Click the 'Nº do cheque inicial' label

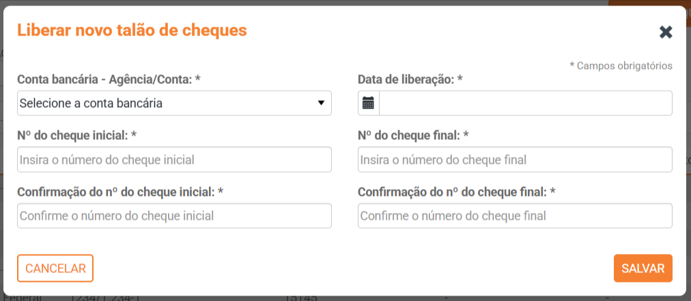(x=76, y=135)
